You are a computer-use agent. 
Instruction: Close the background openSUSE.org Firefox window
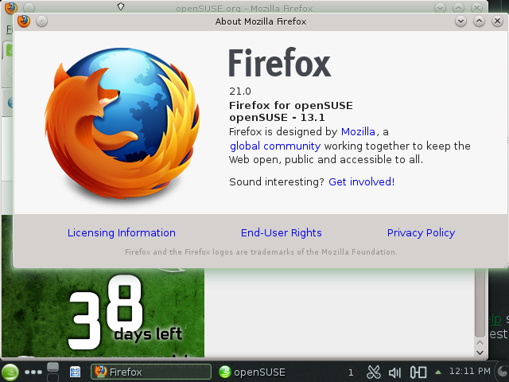[476, 8]
